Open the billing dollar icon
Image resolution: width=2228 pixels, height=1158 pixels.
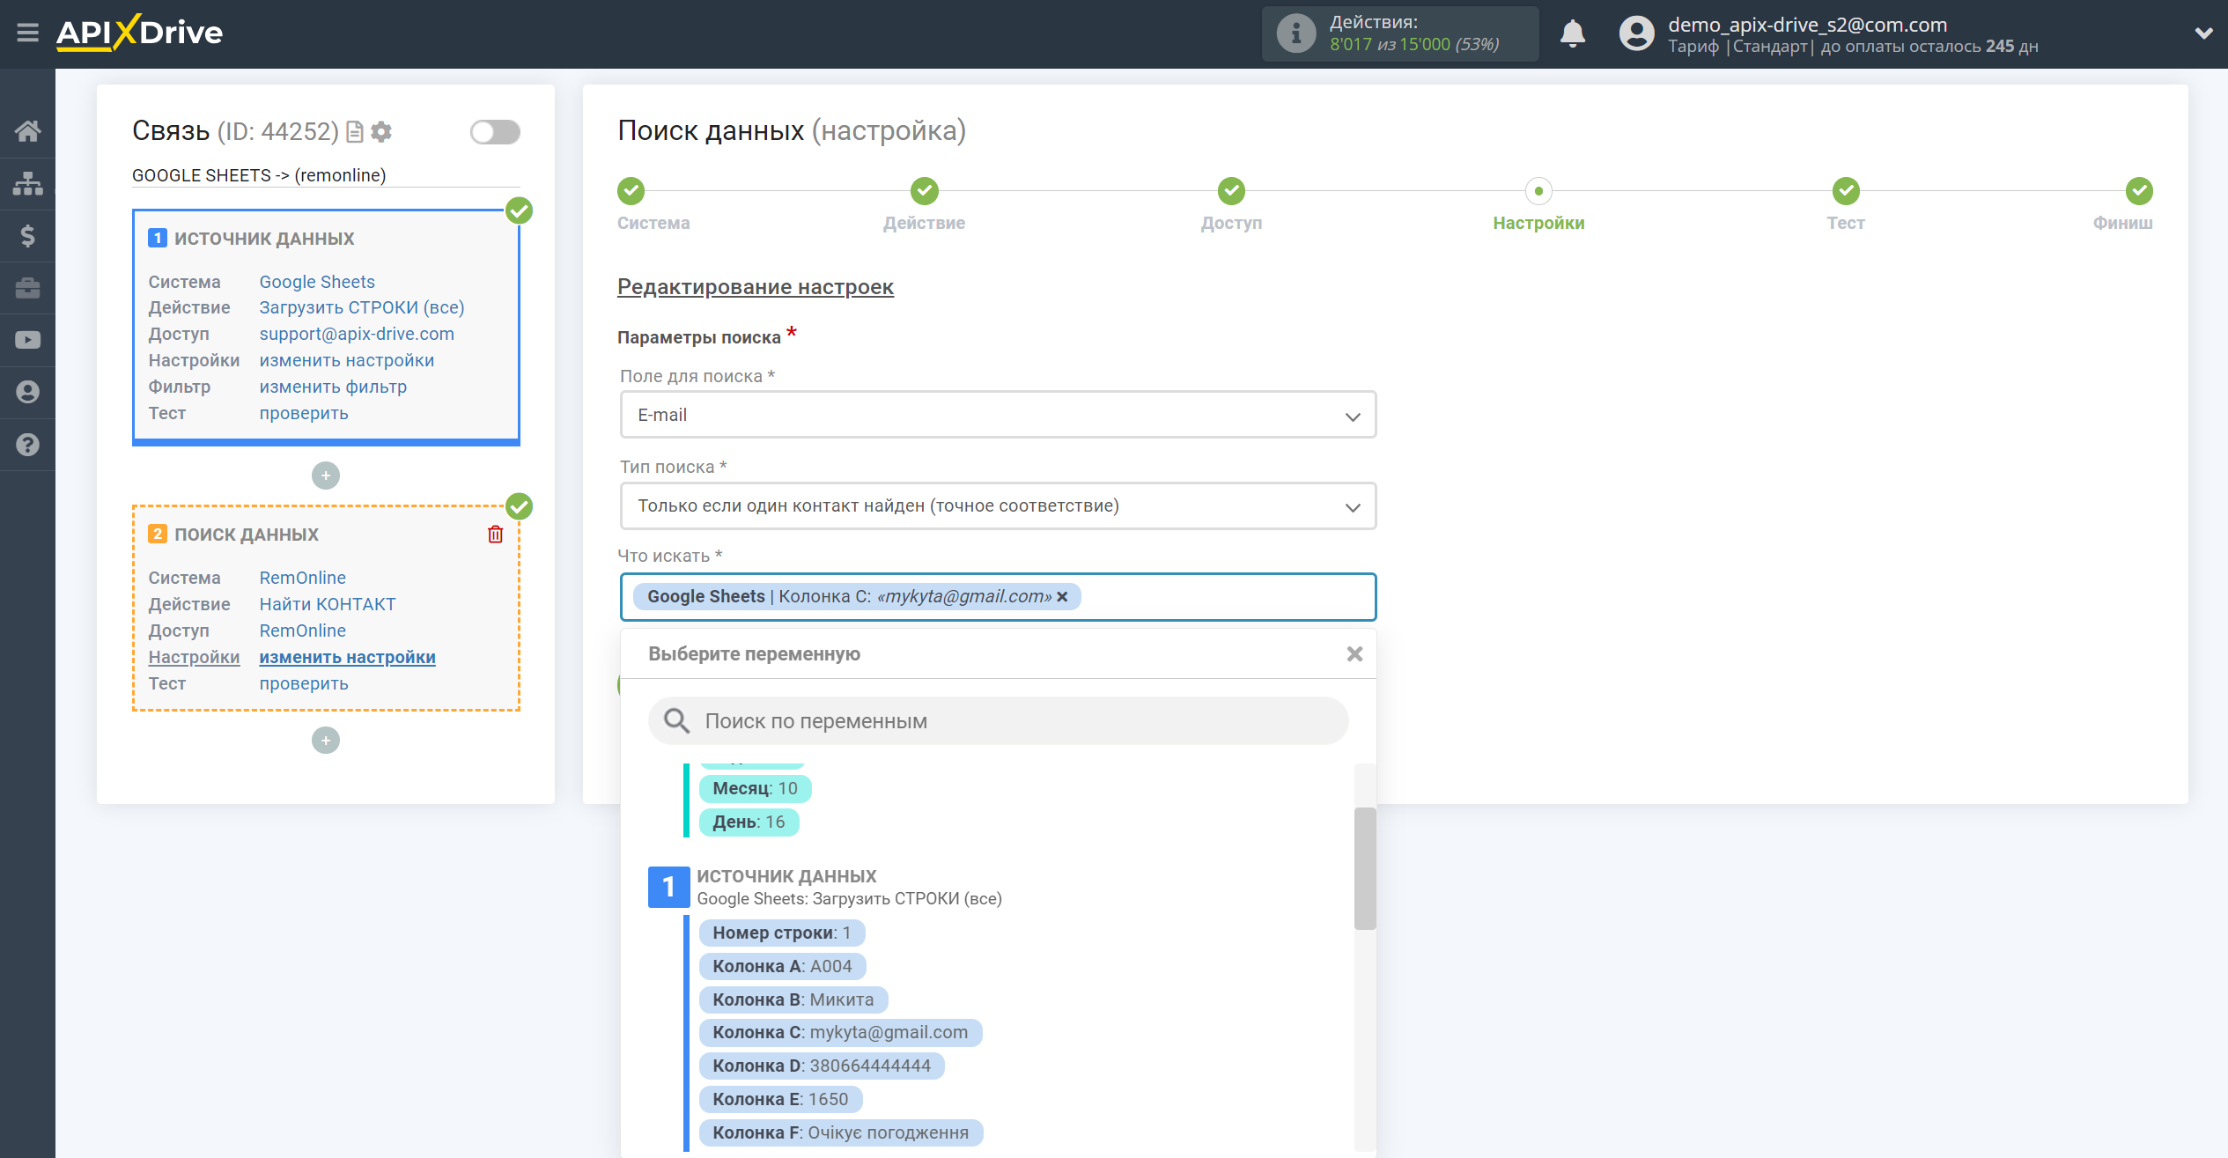click(27, 235)
